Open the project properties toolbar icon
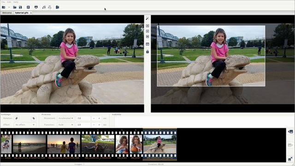This screenshot has width=295, height=166. tap(28, 7)
